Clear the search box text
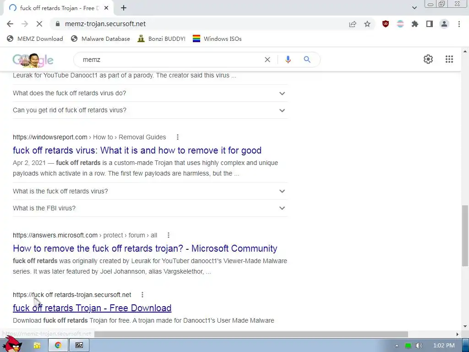469x352 pixels. pyautogui.click(x=267, y=60)
